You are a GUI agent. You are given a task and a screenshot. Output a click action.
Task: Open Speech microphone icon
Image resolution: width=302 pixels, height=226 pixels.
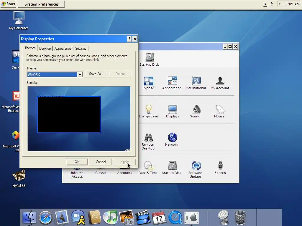pos(220,166)
